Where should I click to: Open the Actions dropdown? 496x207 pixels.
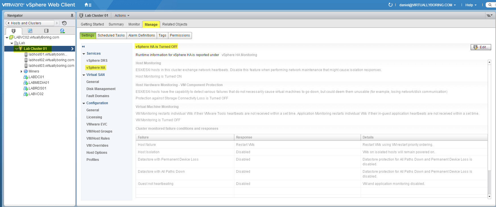click(x=122, y=16)
